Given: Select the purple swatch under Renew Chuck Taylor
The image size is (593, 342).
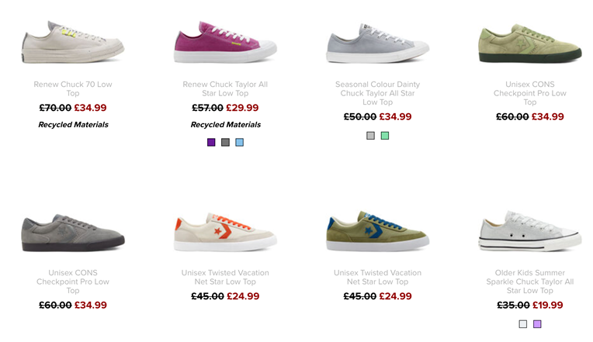Looking at the screenshot, I should click(x=211, y=142).
